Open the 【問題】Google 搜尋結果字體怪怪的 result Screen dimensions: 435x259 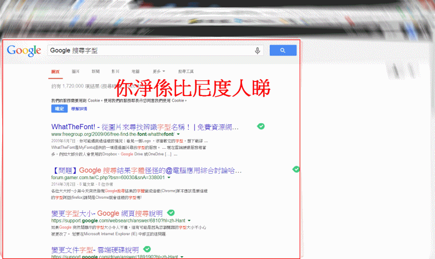point(146,170)
